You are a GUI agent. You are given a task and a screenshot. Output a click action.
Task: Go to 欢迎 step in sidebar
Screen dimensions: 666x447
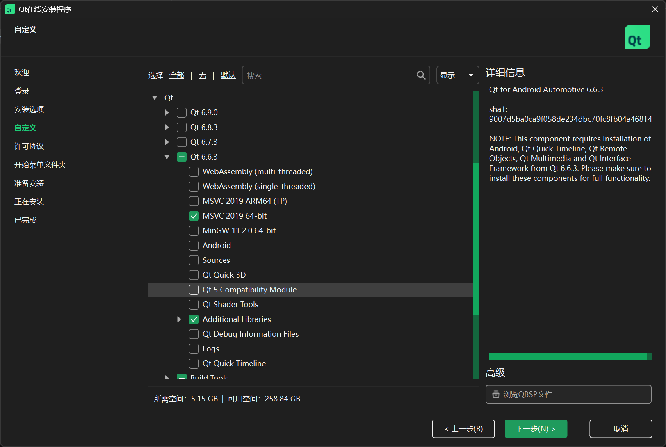tap(22, 73)
